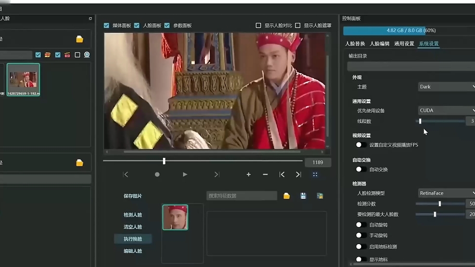Toggle 自动旋转 switch
This screenshot has width=475, height=267.
[361, 225]
